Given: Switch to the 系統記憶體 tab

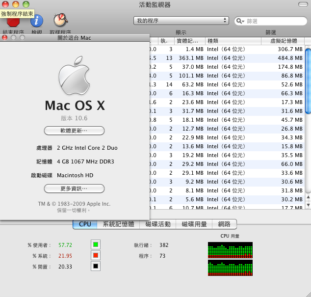Looking at the screenshot, I should 118,224.
